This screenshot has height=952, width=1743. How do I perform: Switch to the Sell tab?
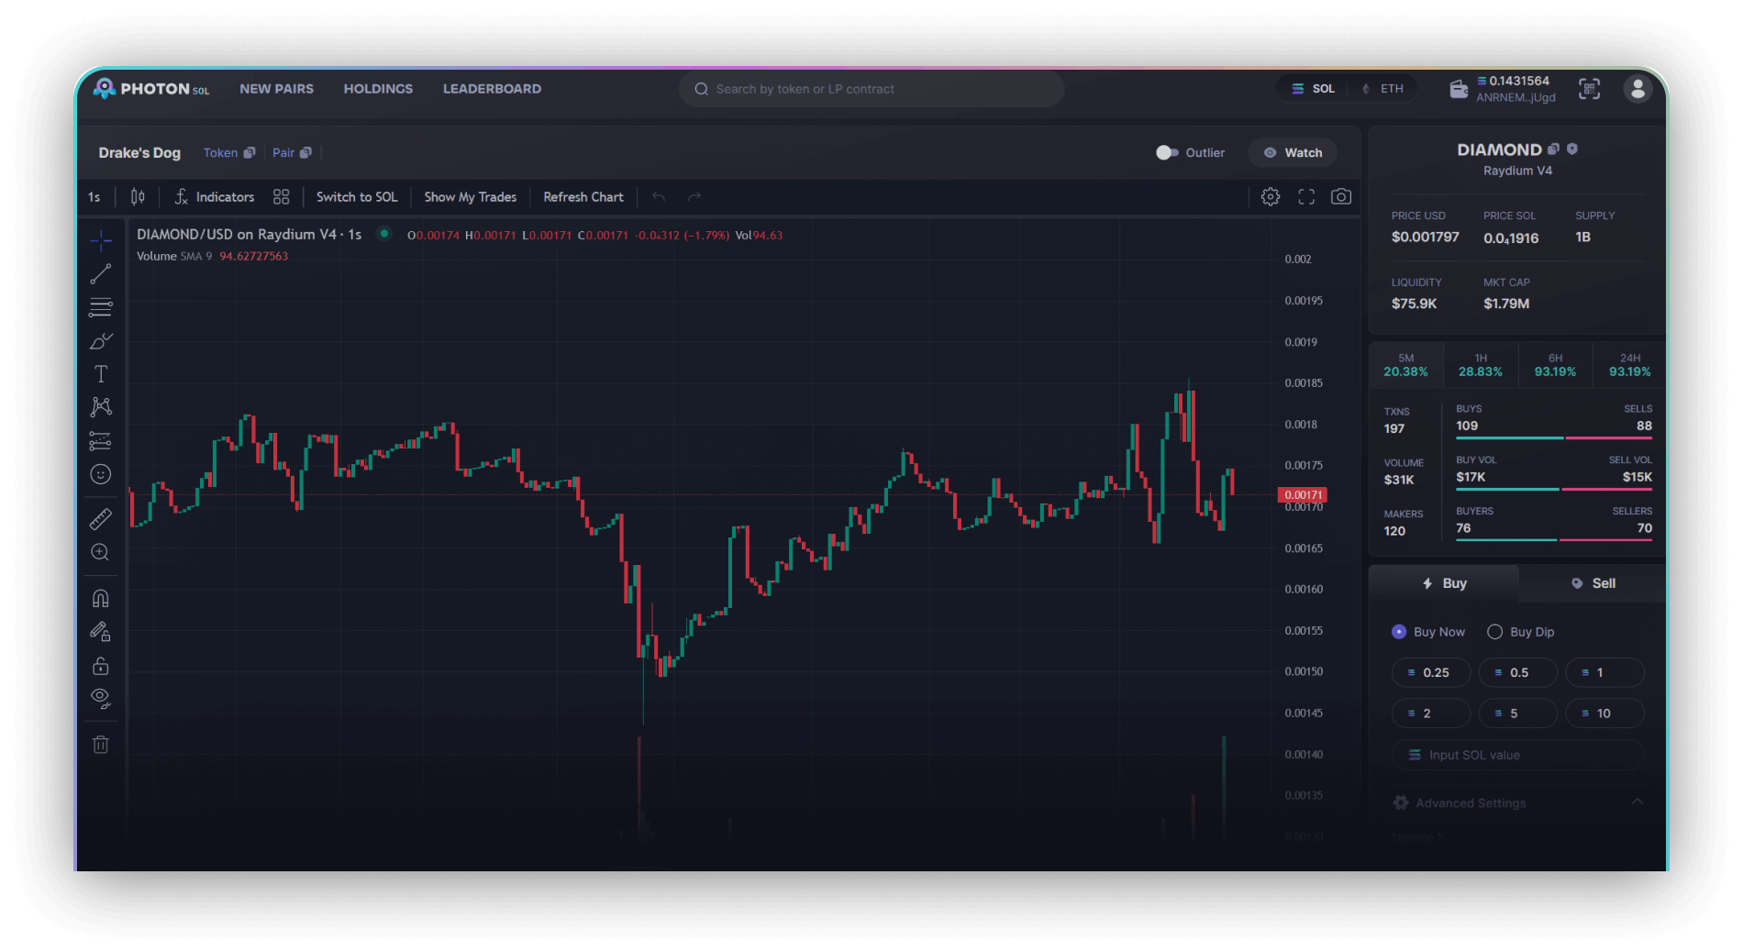1593,583
